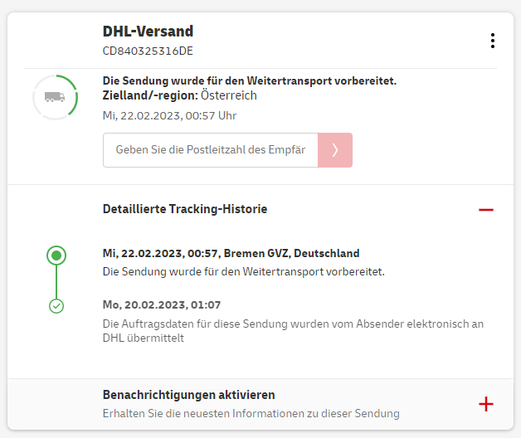Open the three-dot options menu
Image resolution: width=521 pixels, height=438 pixels.
pyautogui.click(x=493, y=40)
